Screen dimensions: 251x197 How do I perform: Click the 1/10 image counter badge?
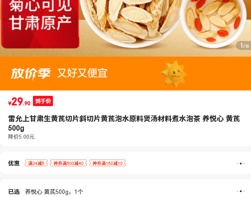tap(244, 45)
